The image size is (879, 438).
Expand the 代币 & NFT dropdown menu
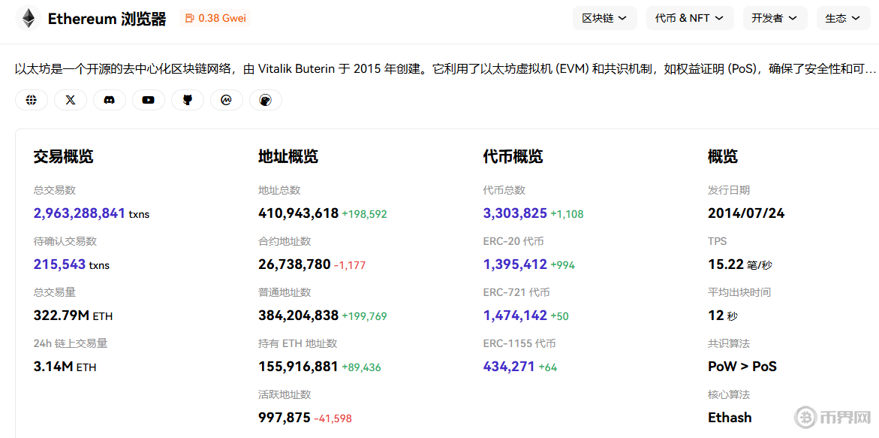click(689, 18)
